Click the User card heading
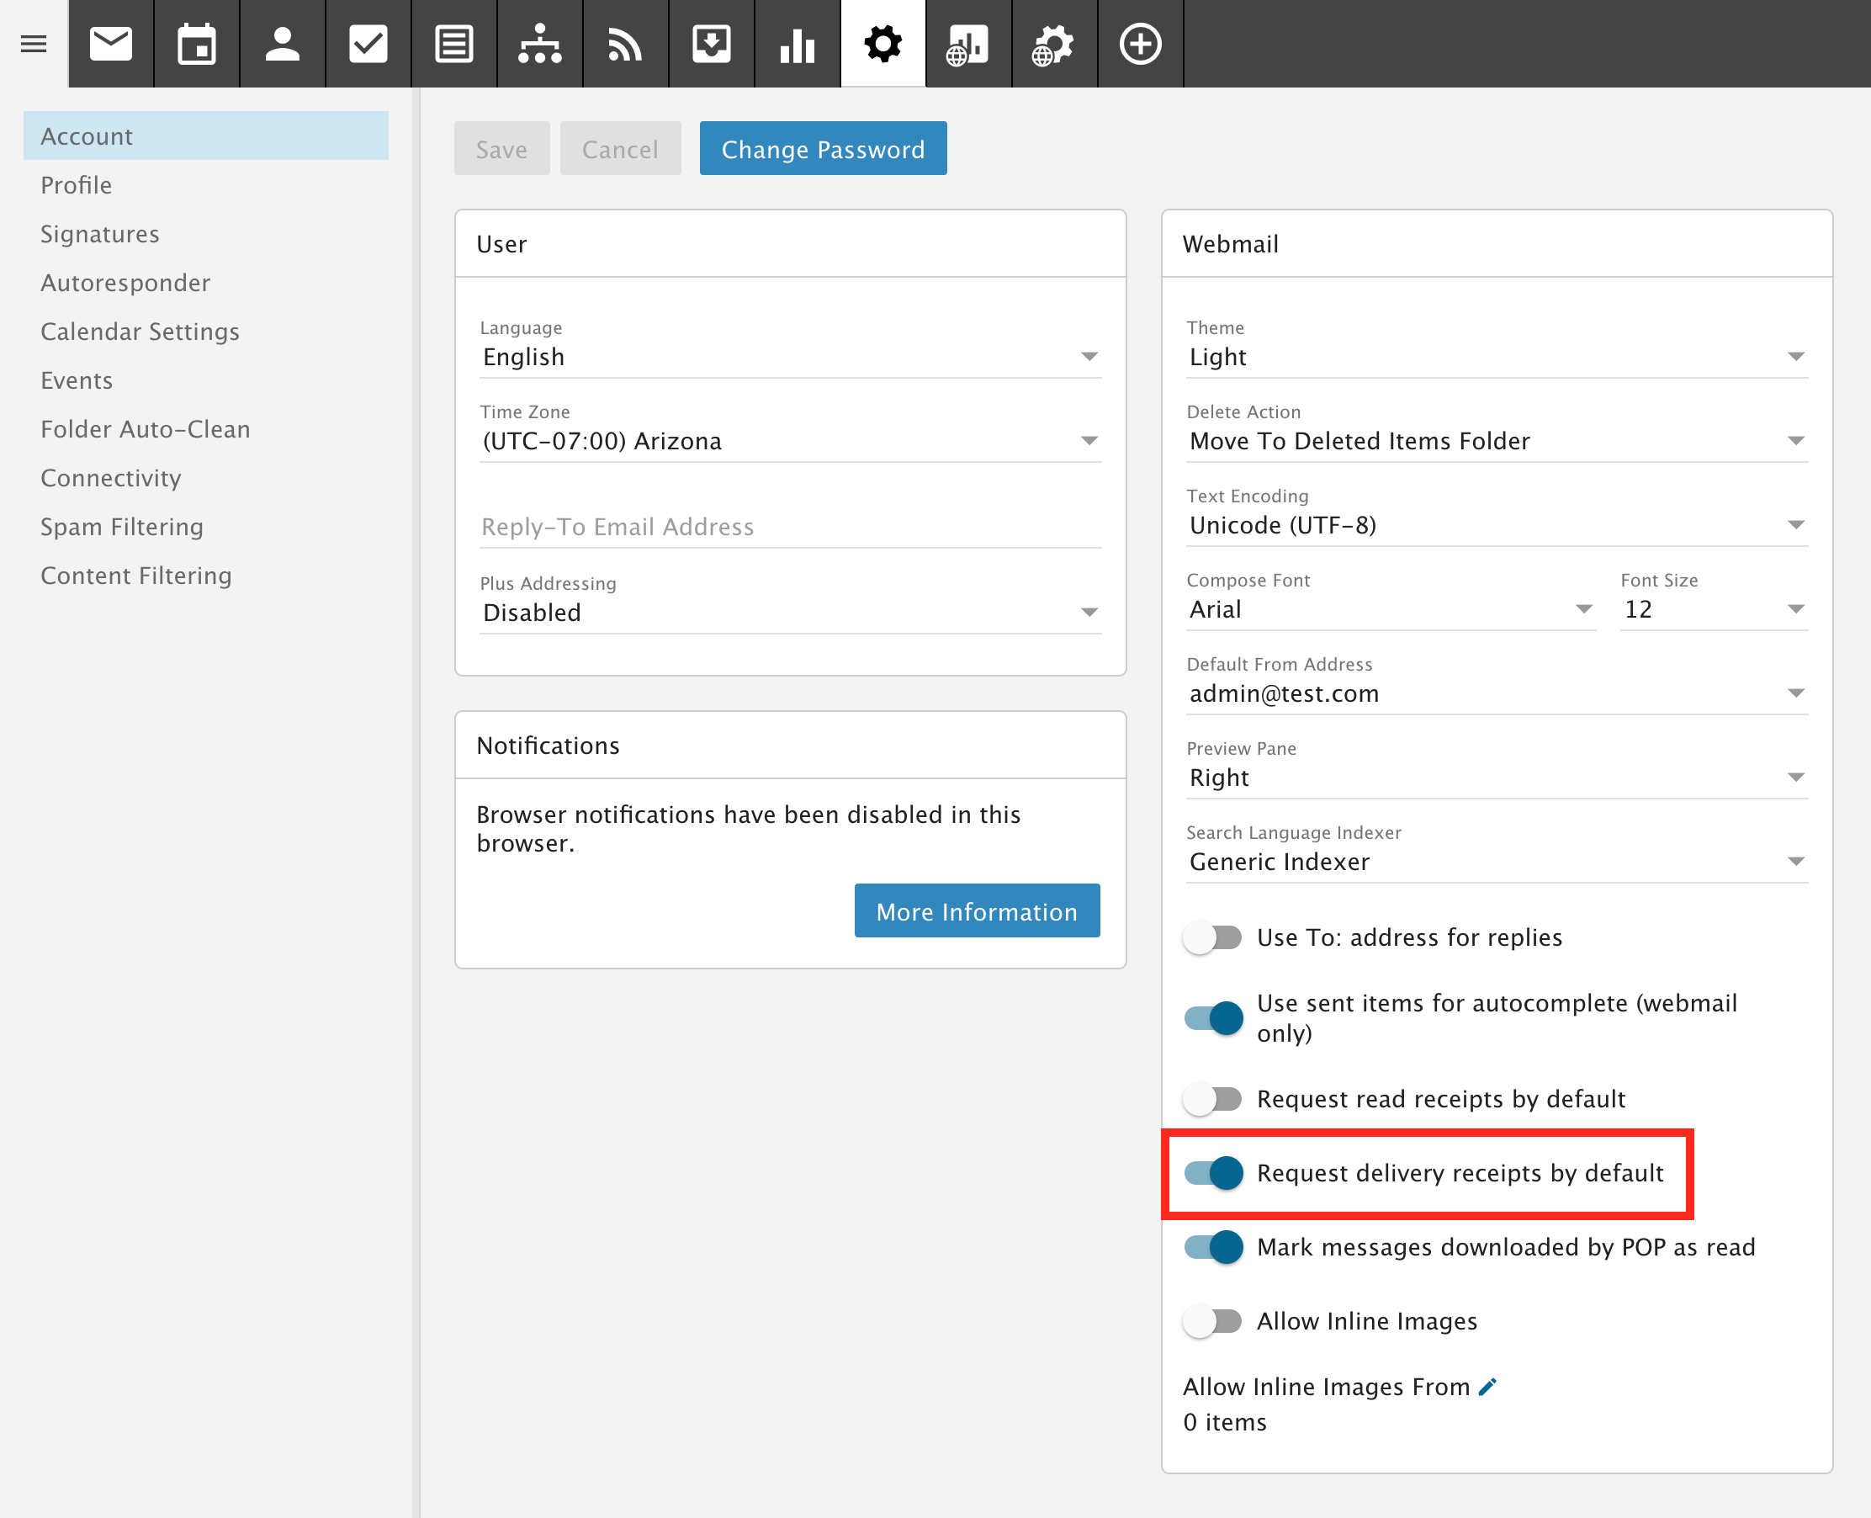 click(501, 244)
